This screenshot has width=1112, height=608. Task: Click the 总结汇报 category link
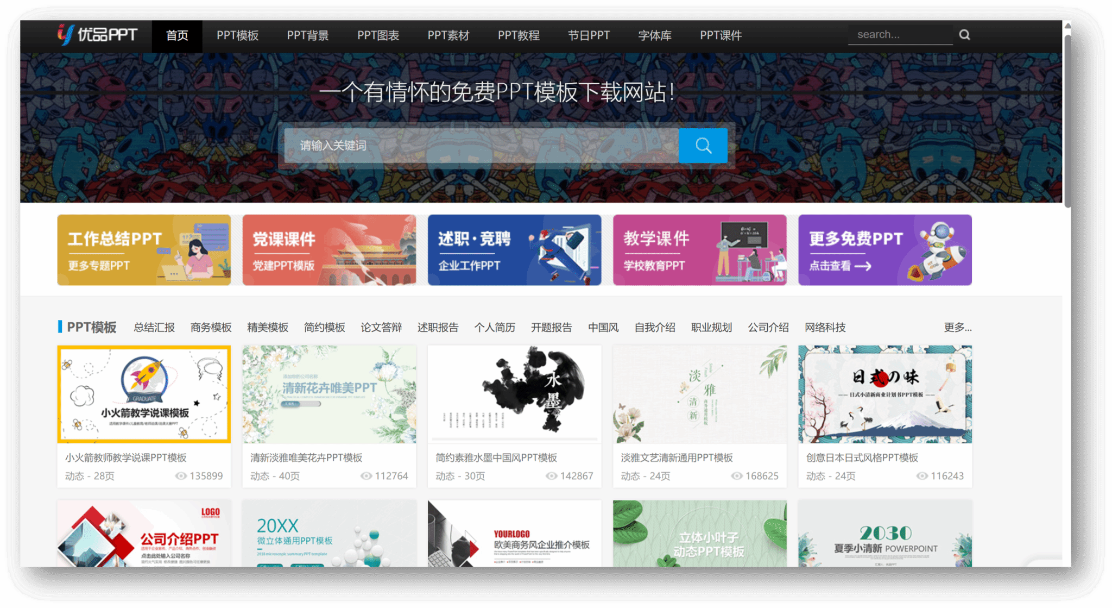coord(154,327)
